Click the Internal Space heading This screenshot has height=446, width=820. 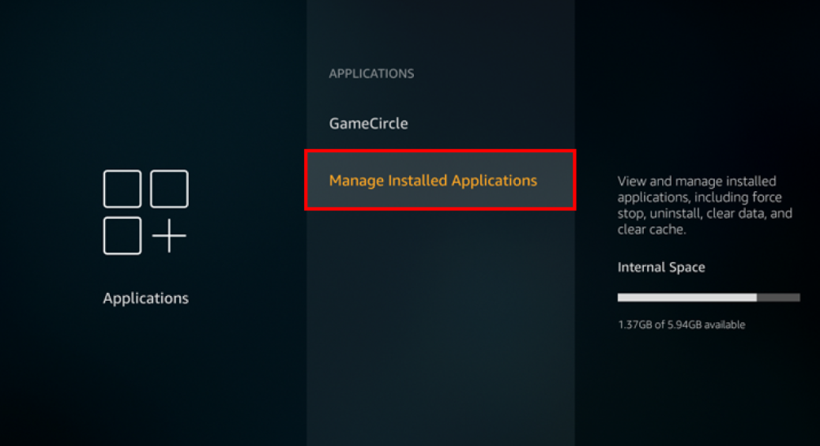coord(661,267)
